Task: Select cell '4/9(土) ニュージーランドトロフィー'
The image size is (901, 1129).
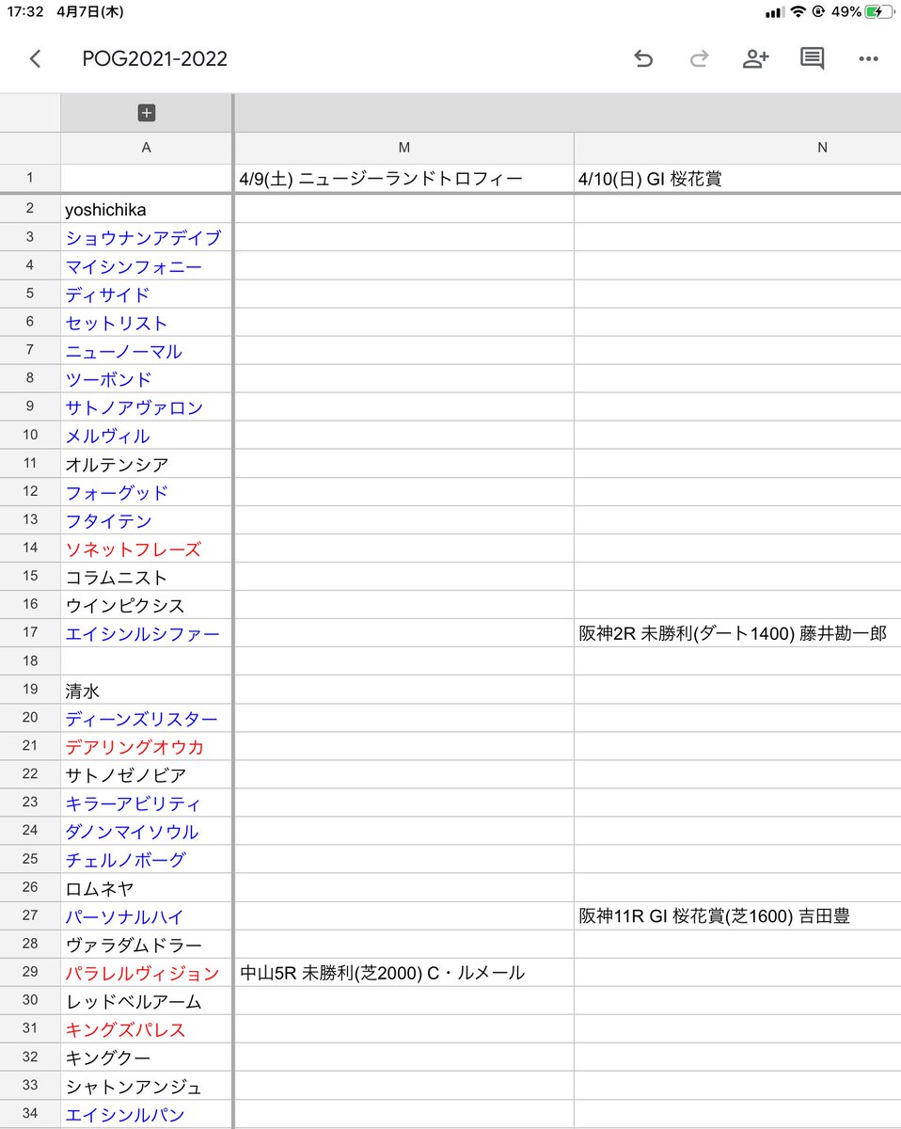Action: pos(403,179)
